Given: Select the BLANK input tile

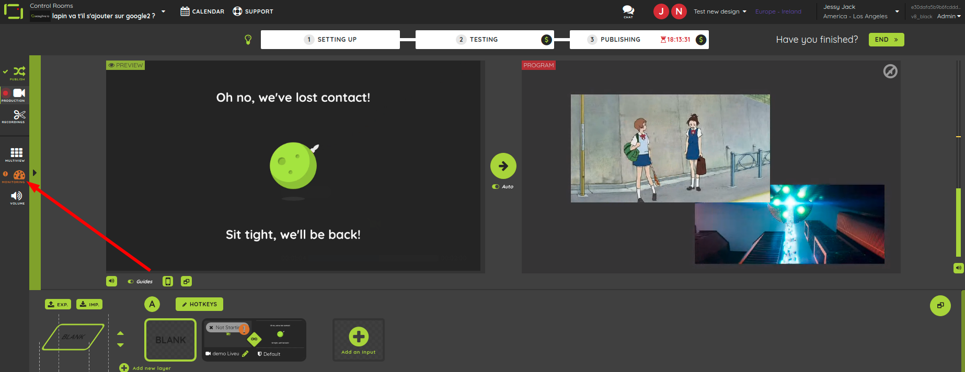Looking at the screenshot, I should click(170, 340).
